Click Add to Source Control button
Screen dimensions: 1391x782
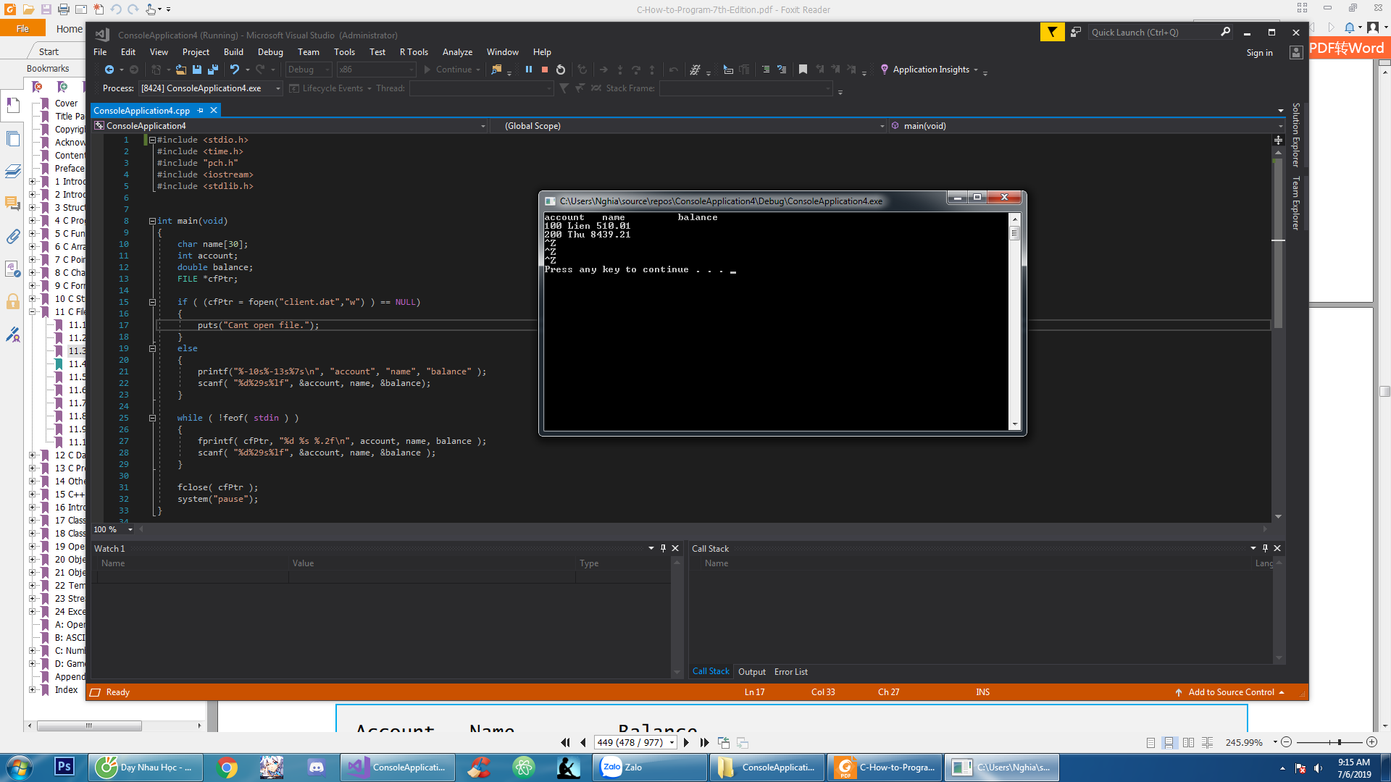(1231, 692)
